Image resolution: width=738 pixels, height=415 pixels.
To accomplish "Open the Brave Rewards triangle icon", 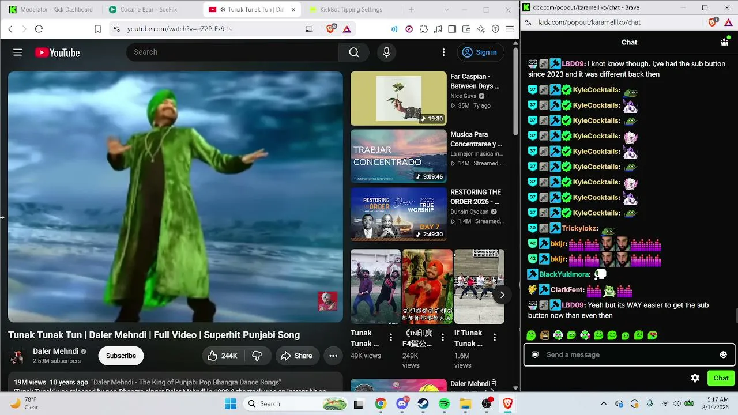I will click(347, 29).
